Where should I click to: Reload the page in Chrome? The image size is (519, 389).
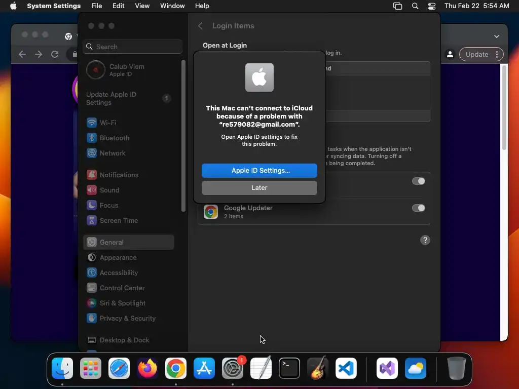(x=55, y=54)
